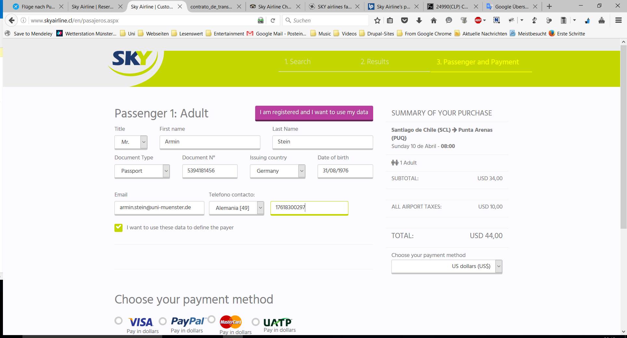Open the downloads arrow panel
The image size is (627, 338).
click(419, 20)
